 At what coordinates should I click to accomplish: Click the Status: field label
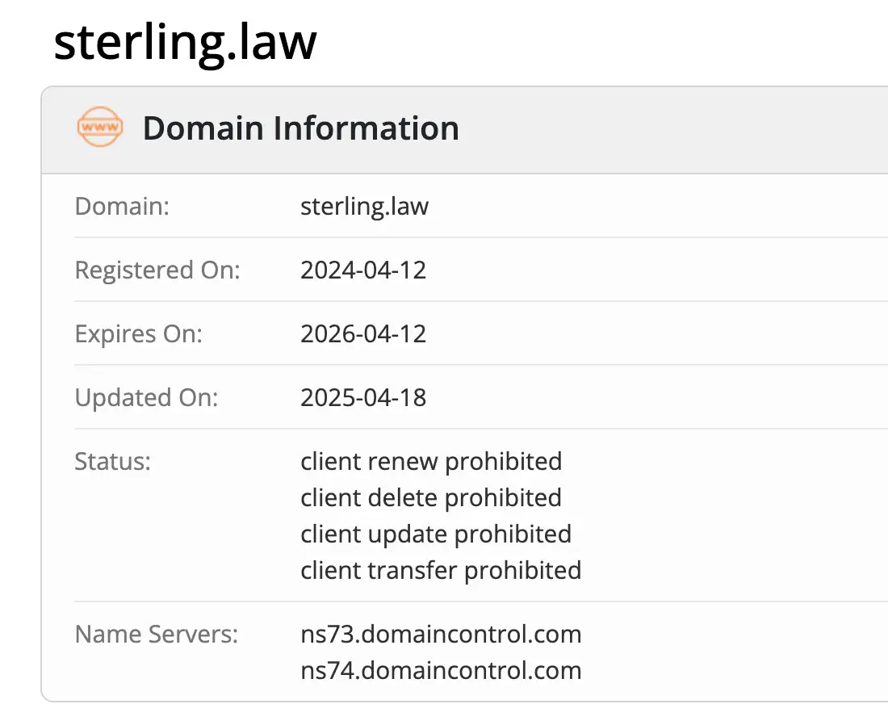coord(113,461)
